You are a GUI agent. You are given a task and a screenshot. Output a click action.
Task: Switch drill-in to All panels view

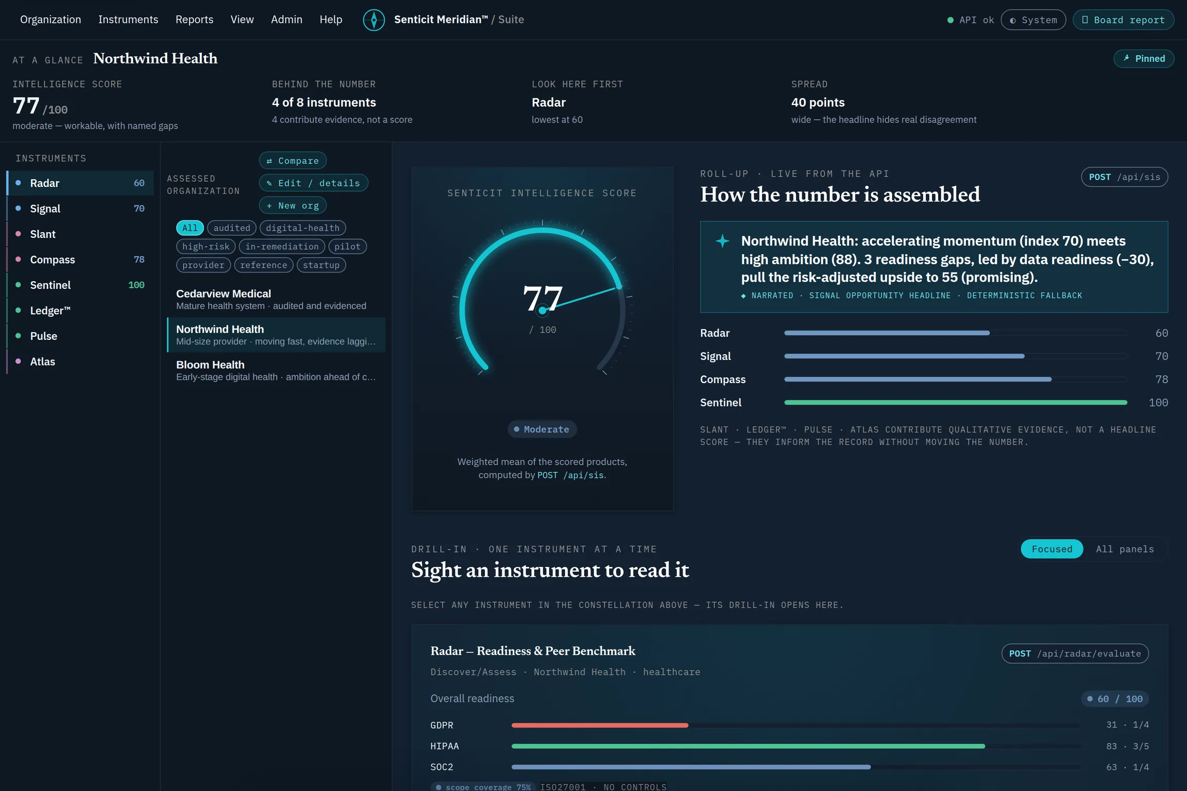[1125, 549]
